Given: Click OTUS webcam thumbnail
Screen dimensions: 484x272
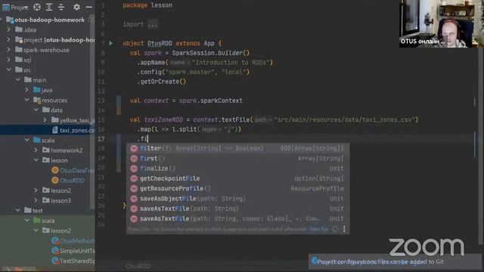Looking at the screenshot, I should 442,23.
